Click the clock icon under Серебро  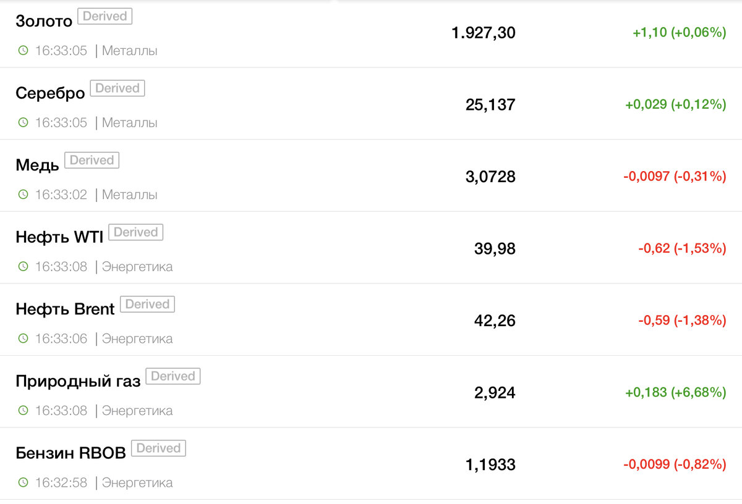pyautogui.click(x=23, y=122)
